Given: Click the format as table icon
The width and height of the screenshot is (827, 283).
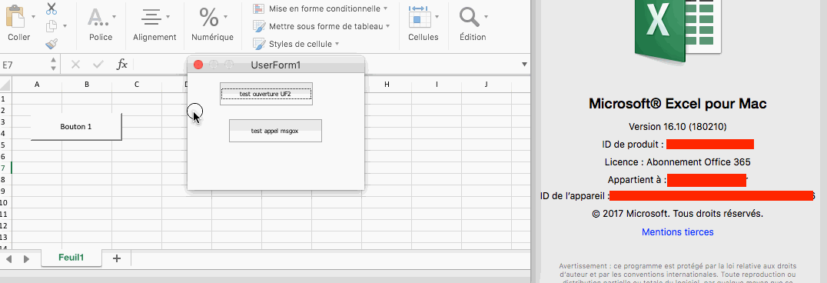Looking at the screenshot, I should pyautogui.click(x=258, y=26).
